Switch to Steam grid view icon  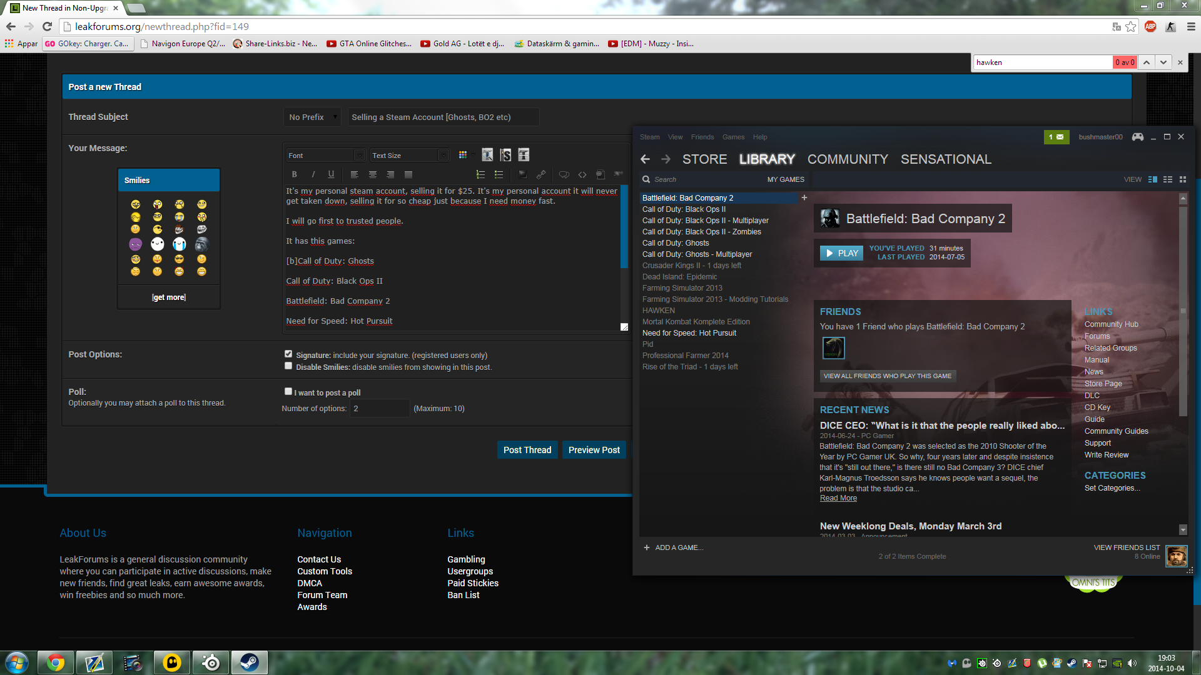(x=1182, y=179)
